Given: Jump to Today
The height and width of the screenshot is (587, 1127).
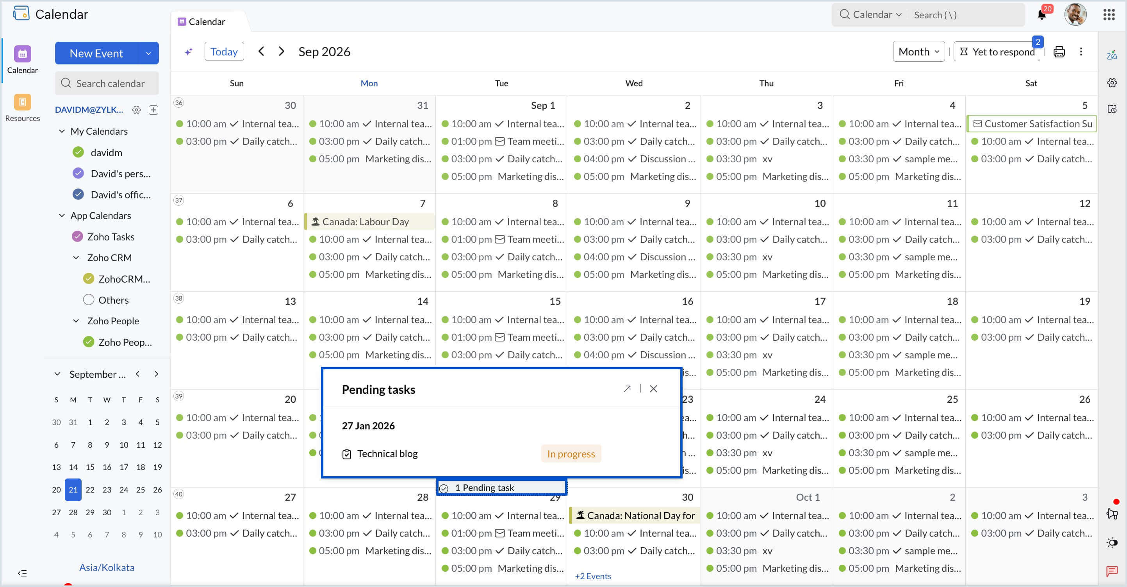Looking at the screenshot, I should pos(224,52).
